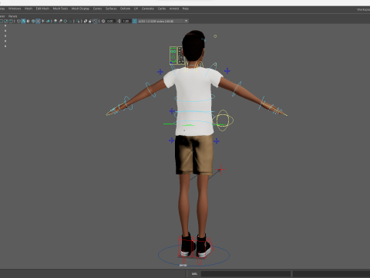
Task: Switch viewport to wireframe shading
Action: [18, 21]
